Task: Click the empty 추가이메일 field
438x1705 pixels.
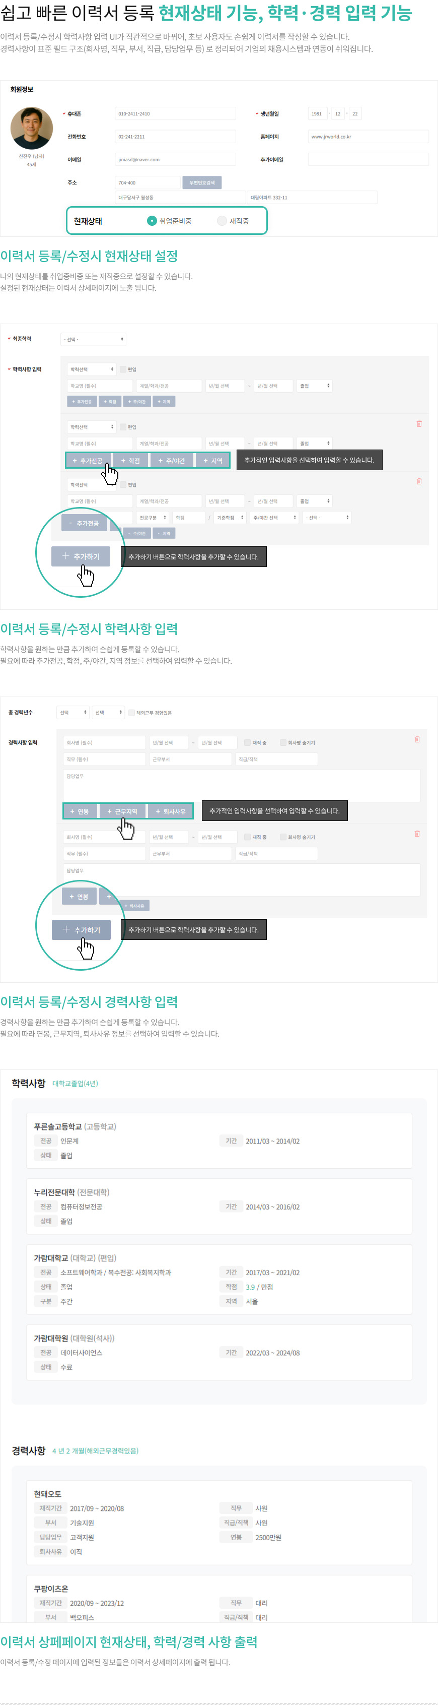Action: coord(369,159)
